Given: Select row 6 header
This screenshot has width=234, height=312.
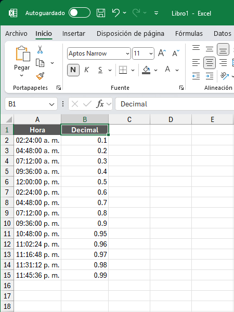Looking at the screenshot, I should (7, 182).
